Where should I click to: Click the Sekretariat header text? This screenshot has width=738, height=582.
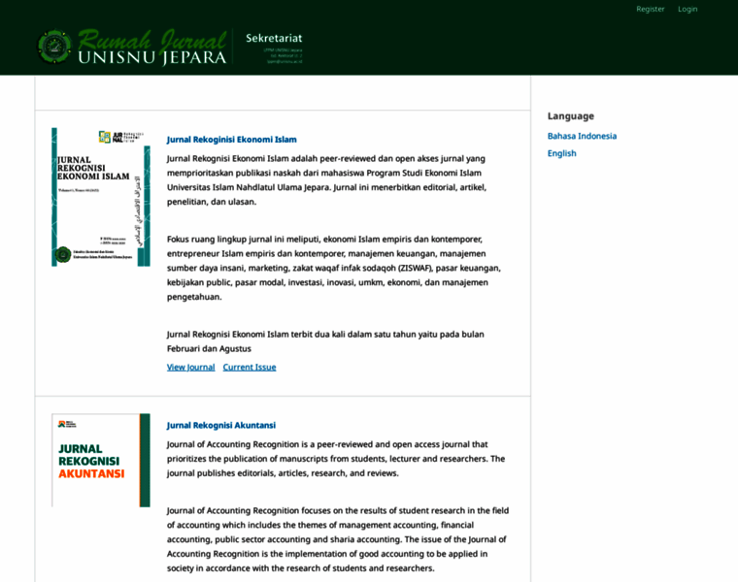pos(274,38)
